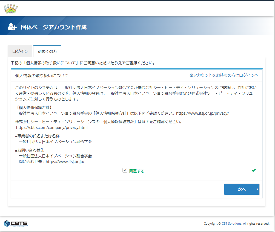Select the 初めての方 tab
Viewport: 275px width, 232px height.
47,51
